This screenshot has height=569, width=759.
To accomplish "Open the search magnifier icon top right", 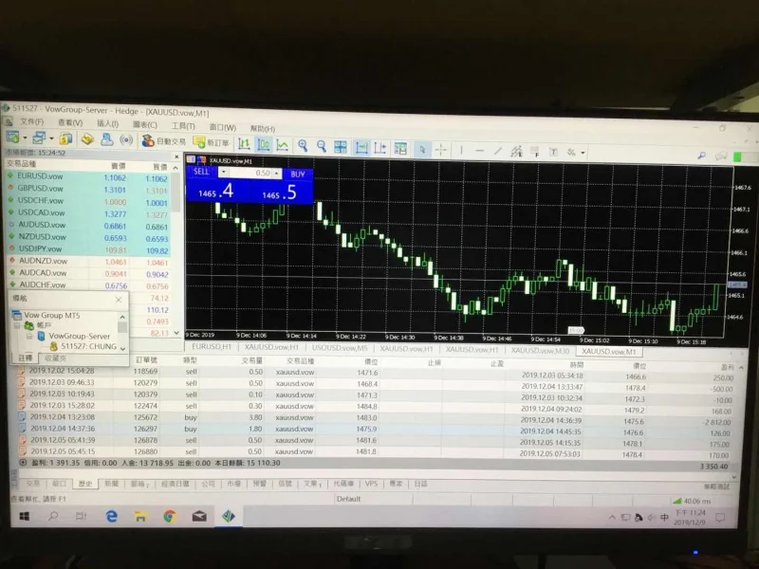I will [701, 156].
